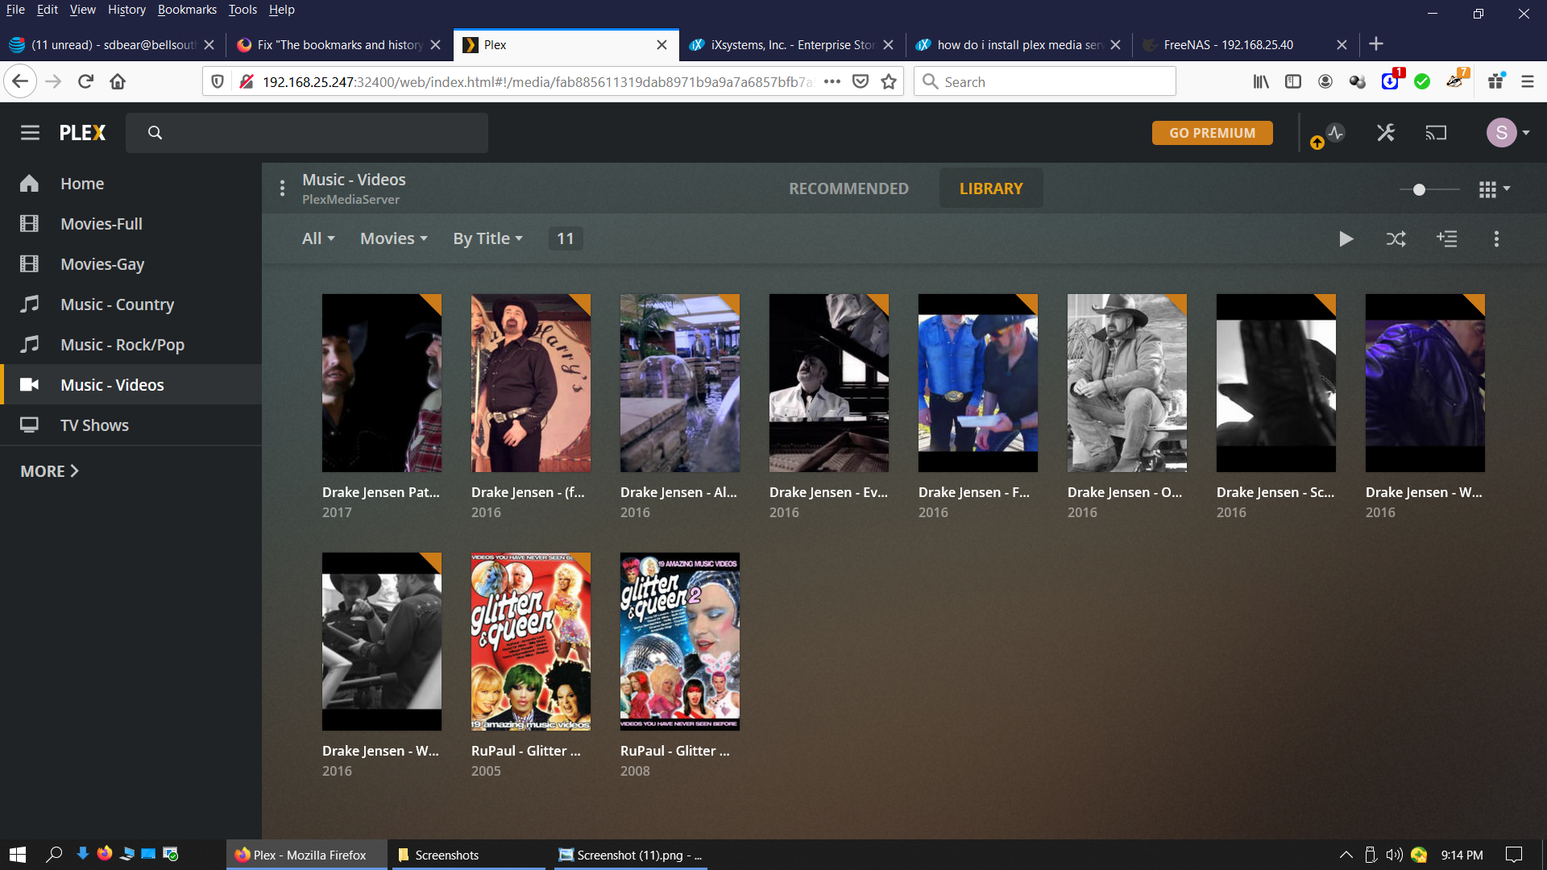
Task: Open Drake Jensen - Ev... poster
Action: coord(829,383)
